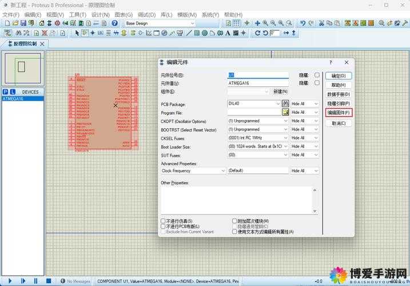Start simulation with the play button
Viewport: 410px width, 286px height.
tap(10, 281)
